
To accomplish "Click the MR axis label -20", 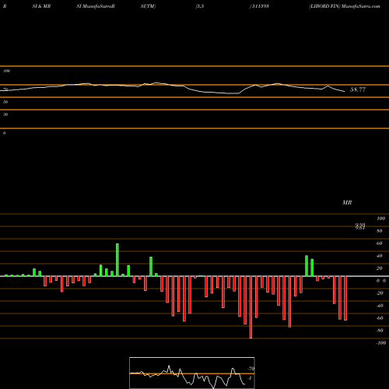I will coord(380,293).
